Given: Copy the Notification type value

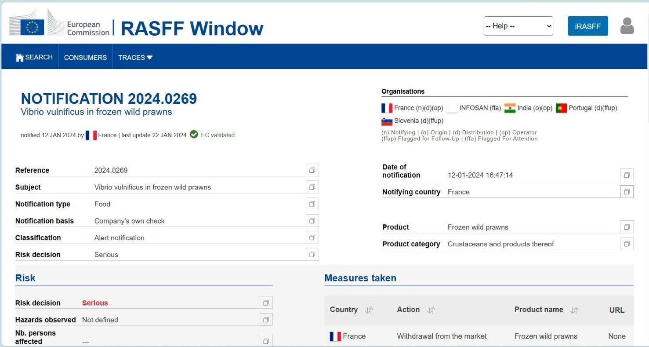Looking at the screenshot, I should 312,204.
